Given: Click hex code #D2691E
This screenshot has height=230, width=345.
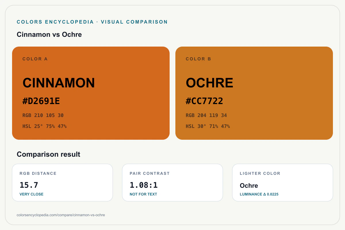Looking at the screenshot, I should pyautogui.click(x=41, y=101).
